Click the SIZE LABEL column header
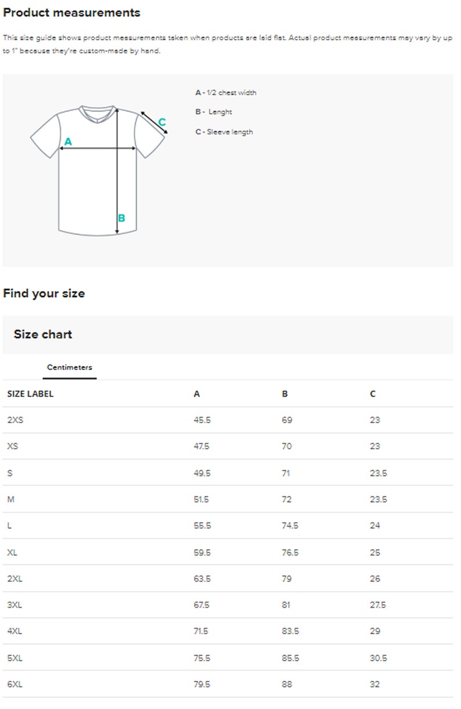The width and height of the screenshot is (461, 709). pos(30,393)
